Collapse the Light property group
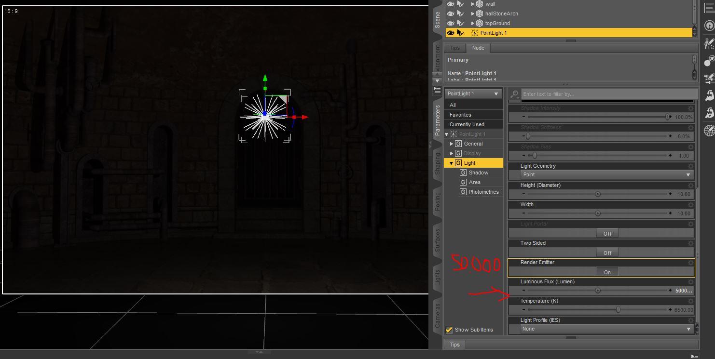715x359 pixels. click(x=452, y=163)
